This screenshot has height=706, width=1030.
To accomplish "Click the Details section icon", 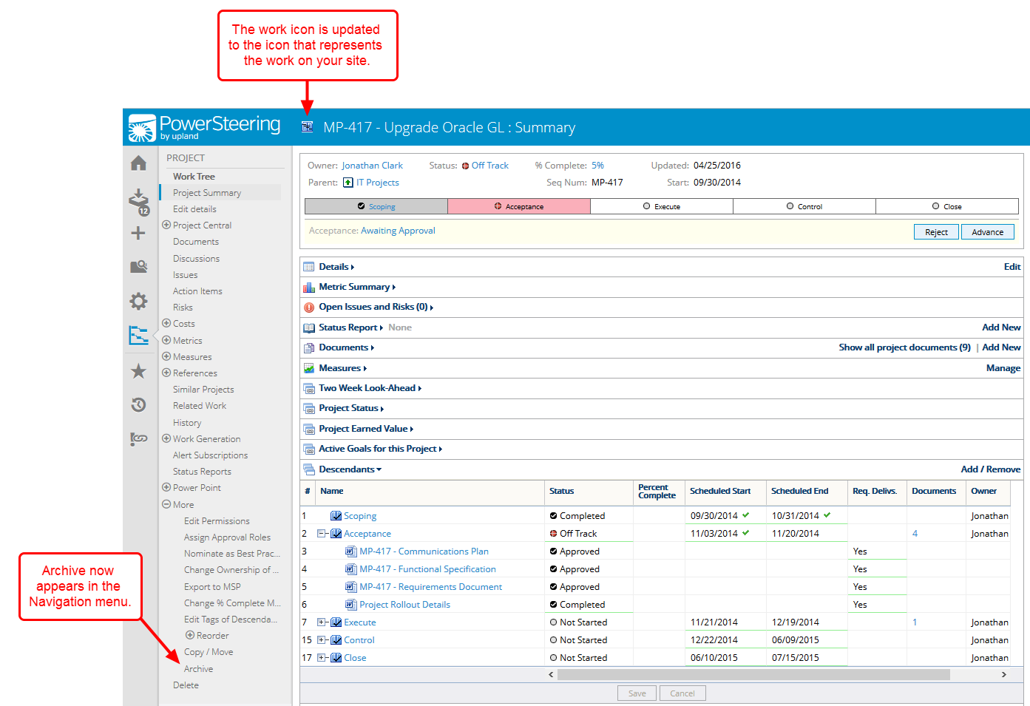I will coord(309,267).
